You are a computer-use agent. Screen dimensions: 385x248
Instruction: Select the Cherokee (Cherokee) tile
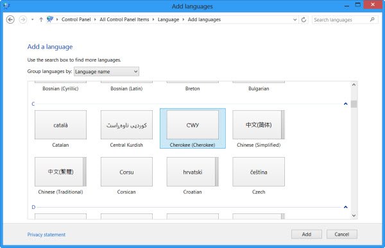point(193,129)
